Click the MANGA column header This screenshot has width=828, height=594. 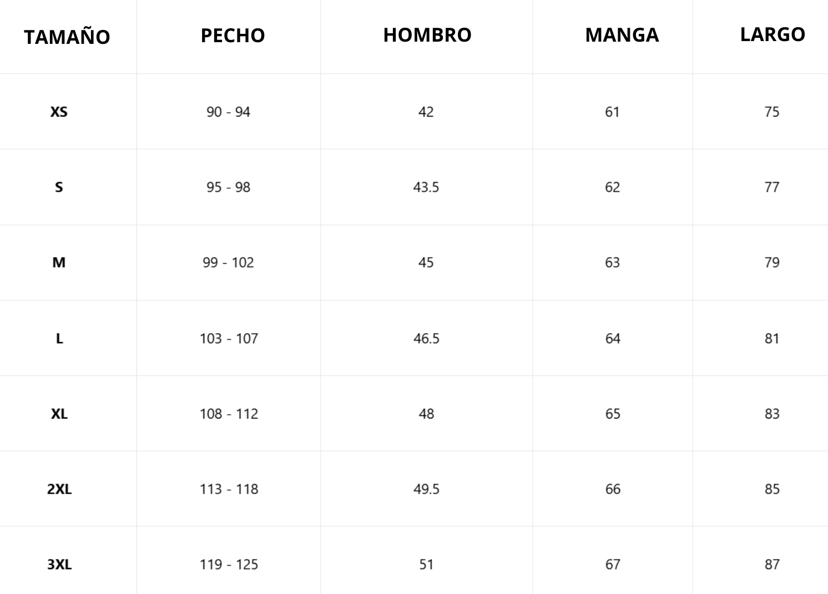(x=622, y=35)
